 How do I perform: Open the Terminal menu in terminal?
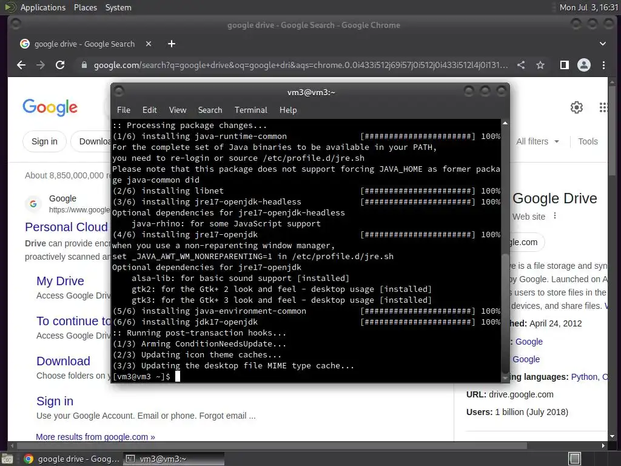point(250,110)
